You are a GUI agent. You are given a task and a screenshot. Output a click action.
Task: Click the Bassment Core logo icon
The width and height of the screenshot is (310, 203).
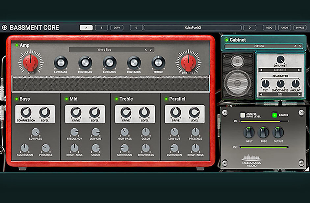(5, 28)
